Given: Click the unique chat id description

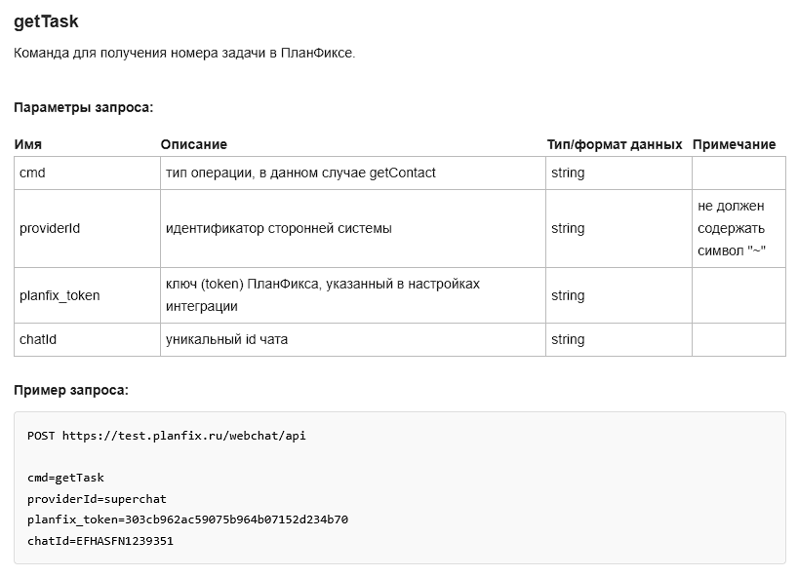Looking at the screenshot, I should click(x=226, y=339).
